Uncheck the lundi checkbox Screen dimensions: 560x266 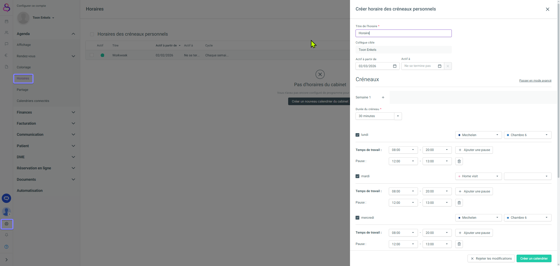pyautogui.click(x=357, y=135)
